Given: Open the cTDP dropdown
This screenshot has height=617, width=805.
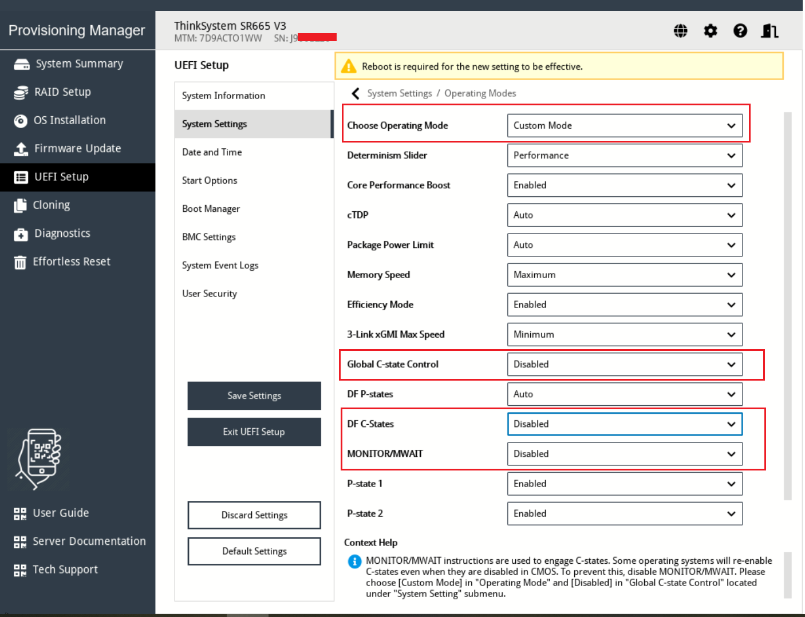Looking at the screenshot, I should 625,215.
